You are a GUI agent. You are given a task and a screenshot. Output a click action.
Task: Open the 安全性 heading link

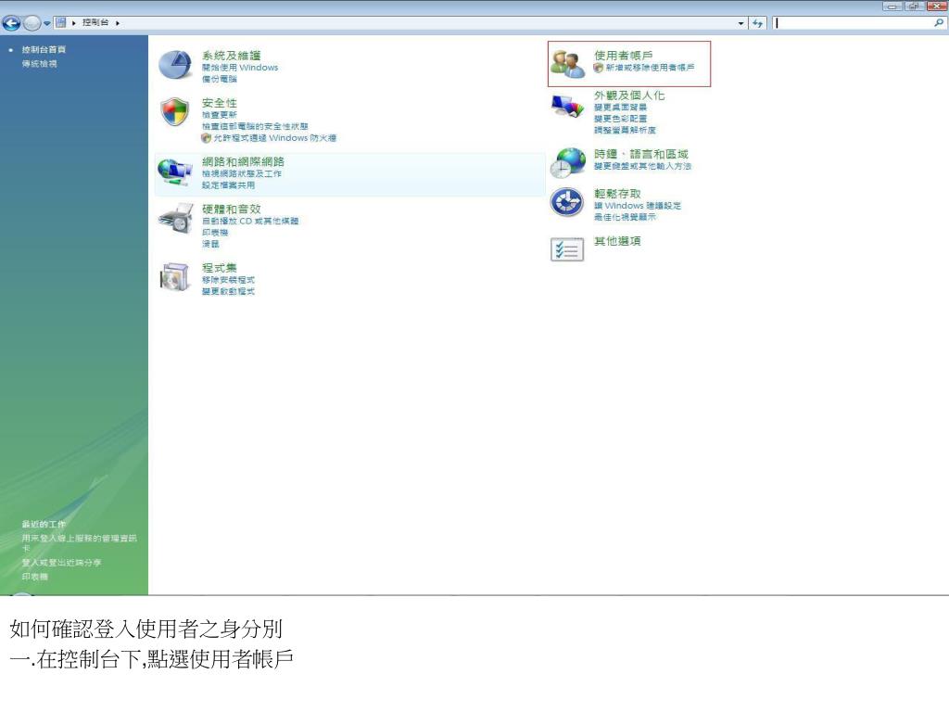pos(219,103)
